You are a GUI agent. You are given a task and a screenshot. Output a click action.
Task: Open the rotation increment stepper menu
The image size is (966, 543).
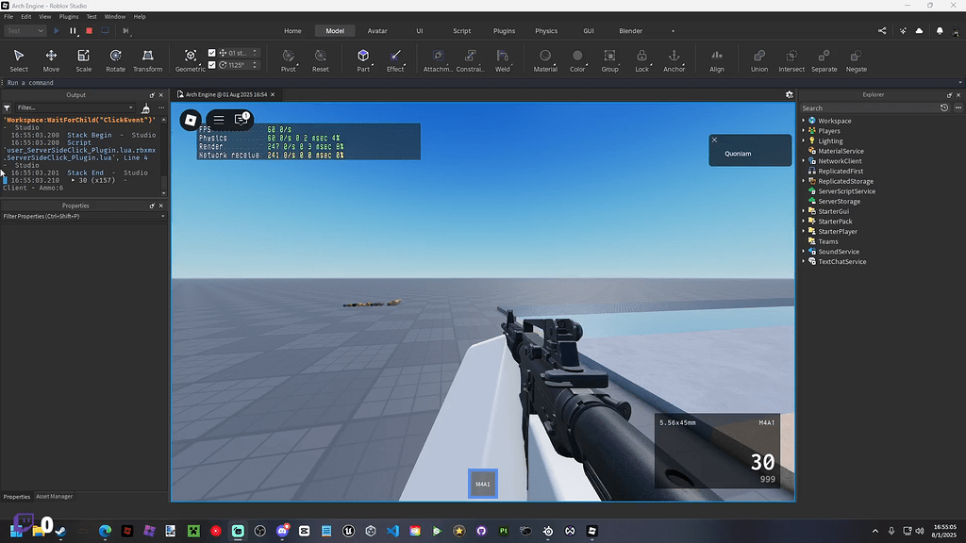tap(253, 66)
